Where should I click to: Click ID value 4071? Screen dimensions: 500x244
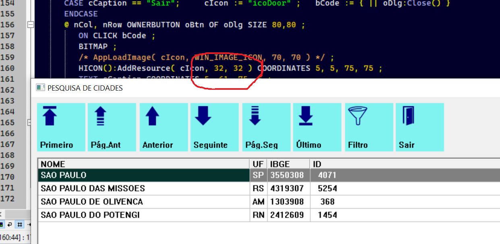[327, 175]
